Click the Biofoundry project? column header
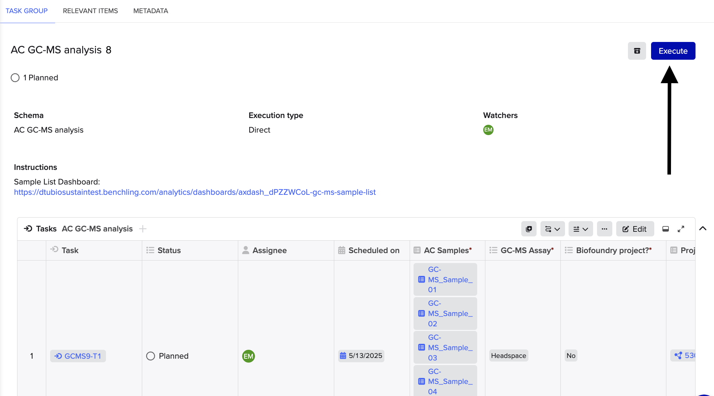Screen dimensions: 714x396 pyautogui.click(x=613, y=250)
